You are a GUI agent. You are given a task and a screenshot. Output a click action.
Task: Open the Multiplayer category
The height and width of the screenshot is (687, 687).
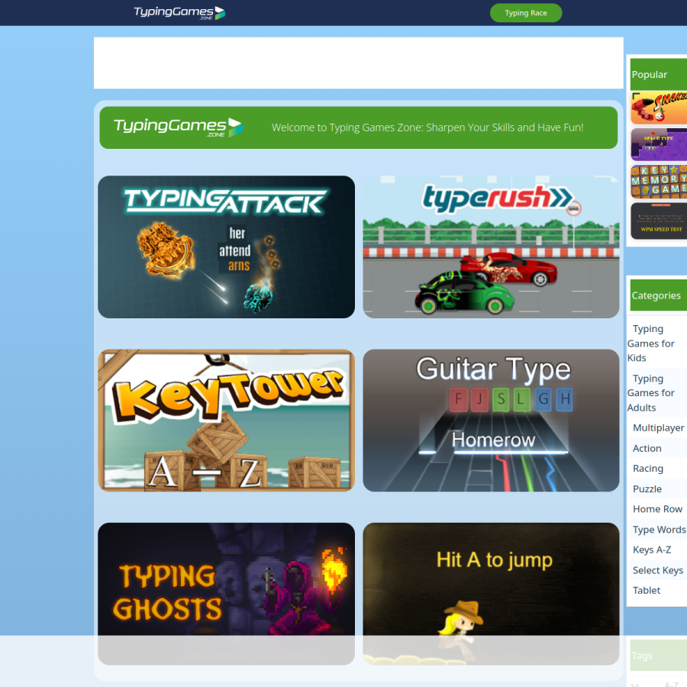658,427
